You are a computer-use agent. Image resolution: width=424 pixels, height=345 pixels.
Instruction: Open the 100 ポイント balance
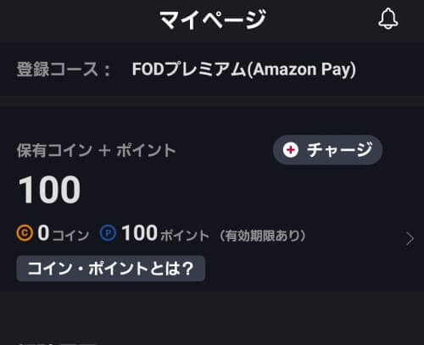click(154, 233)
